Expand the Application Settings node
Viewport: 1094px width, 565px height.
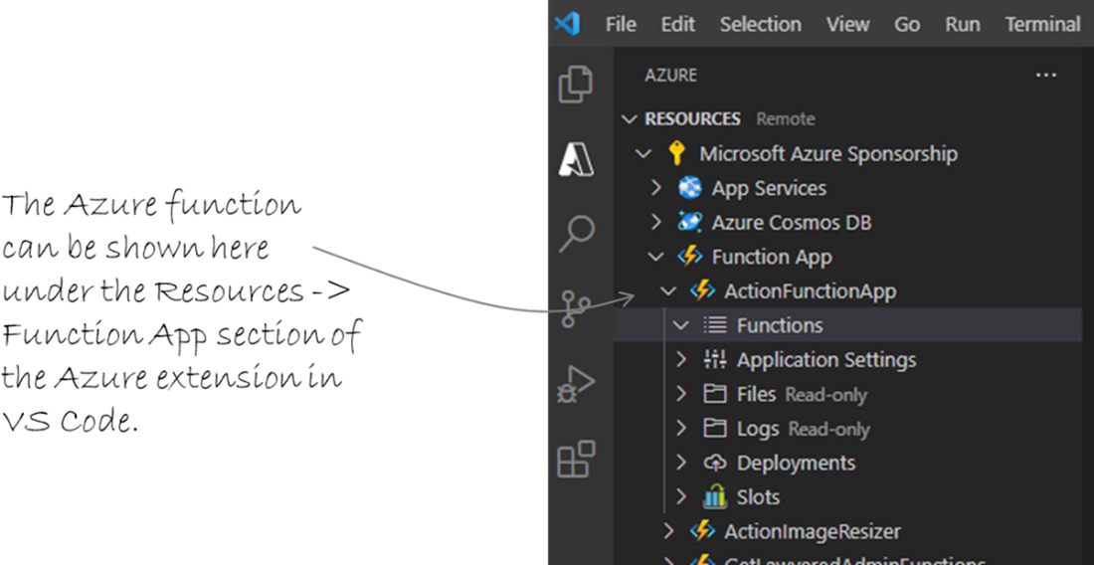pos(681,360)
